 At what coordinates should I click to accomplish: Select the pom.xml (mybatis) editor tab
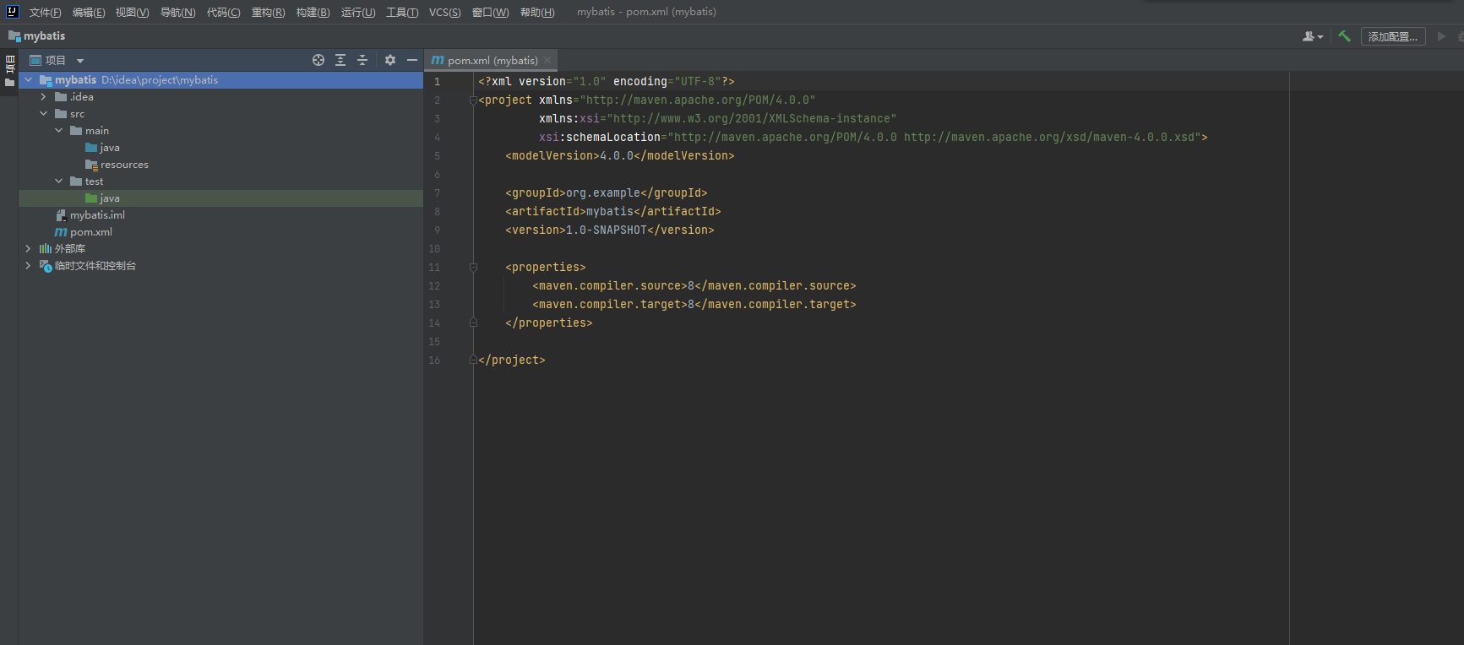pyautogui.click(x=491, y=60)
